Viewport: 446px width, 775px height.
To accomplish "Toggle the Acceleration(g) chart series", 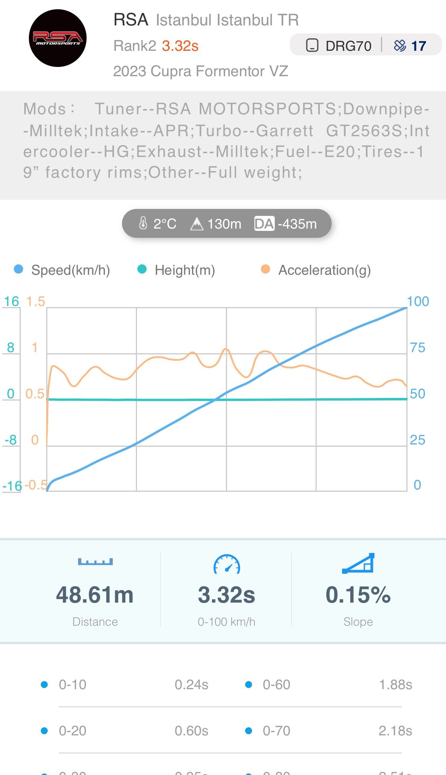I will click(x=316, y=270).
